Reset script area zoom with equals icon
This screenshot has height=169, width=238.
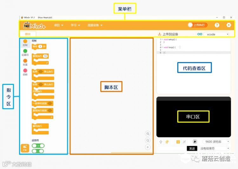(x=148, y=147)
